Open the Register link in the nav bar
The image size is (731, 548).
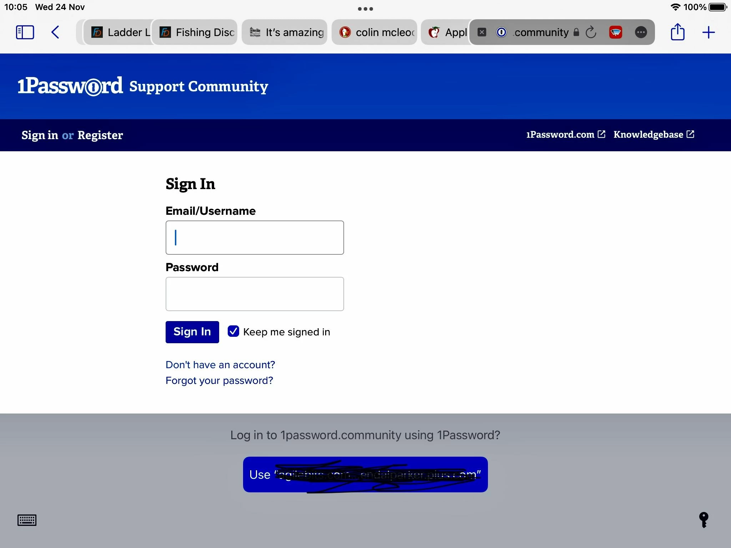click(x=100, y=135)
